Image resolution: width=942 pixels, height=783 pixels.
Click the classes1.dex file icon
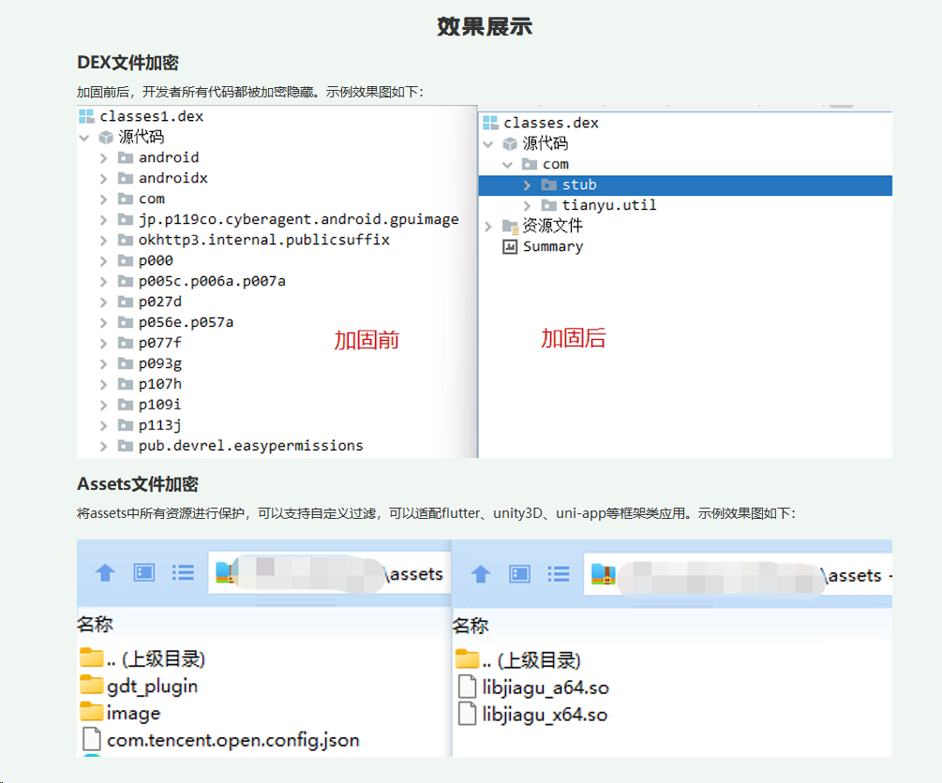click(86, 116)
